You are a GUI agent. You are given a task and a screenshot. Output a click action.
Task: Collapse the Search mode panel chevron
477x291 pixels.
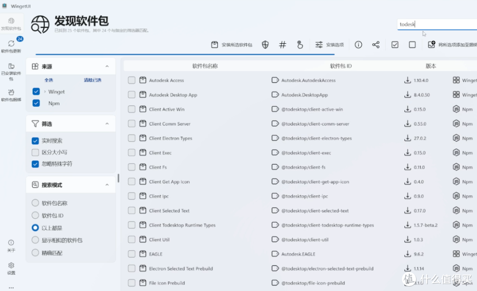pos(107,185)
